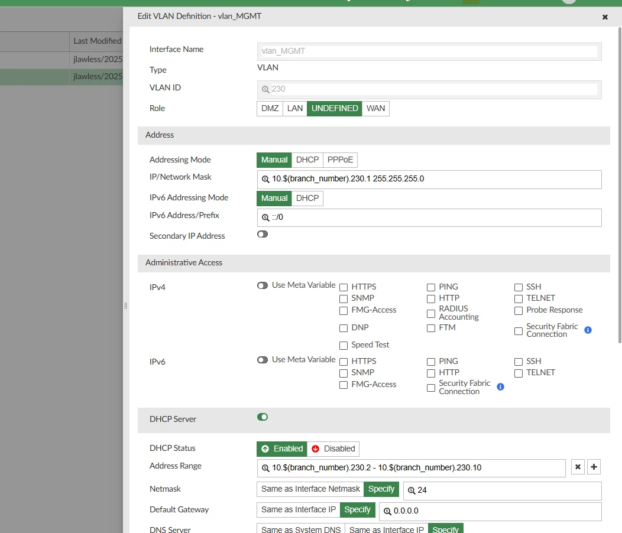This screenshot has width=622, height=533.
Task: Enable IPv4 Security Fabric Connection checkbox
Action: click(x=519, y=331)
